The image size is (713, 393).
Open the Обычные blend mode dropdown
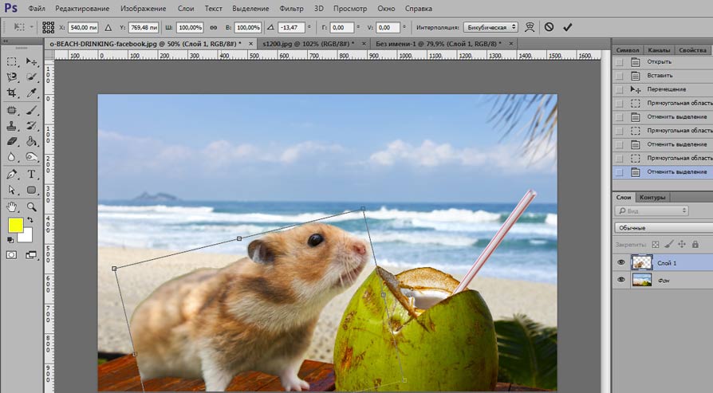pos(664,228)
